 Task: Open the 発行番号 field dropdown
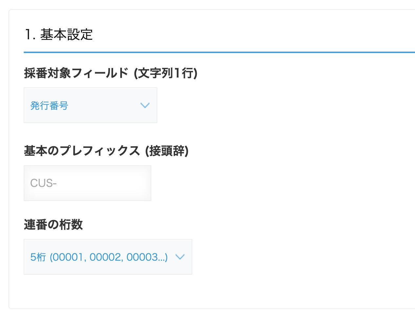click(90, 105)
